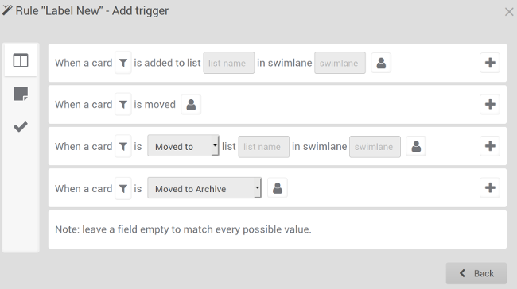Click user icon next to 'is moved'

[x=191, y=105]
